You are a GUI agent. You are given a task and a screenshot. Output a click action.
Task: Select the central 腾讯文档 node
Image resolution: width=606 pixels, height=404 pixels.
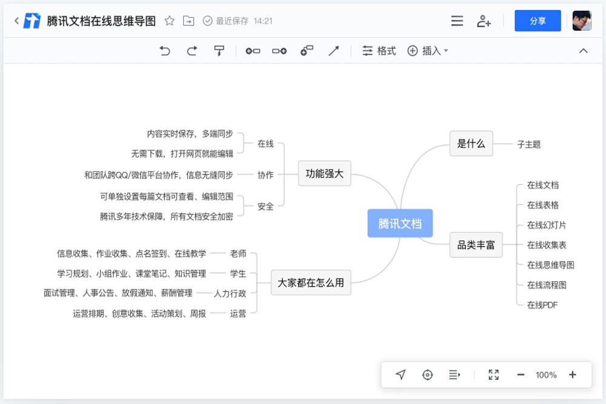[400, 224]
